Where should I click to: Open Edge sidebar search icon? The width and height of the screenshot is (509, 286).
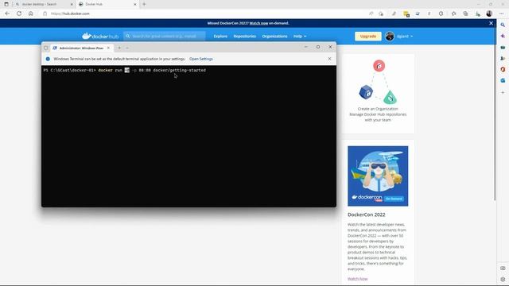(503, 25)
